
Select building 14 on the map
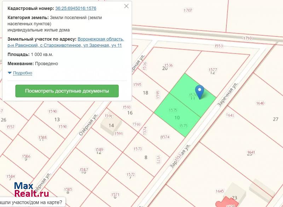[x=111, y=125]
